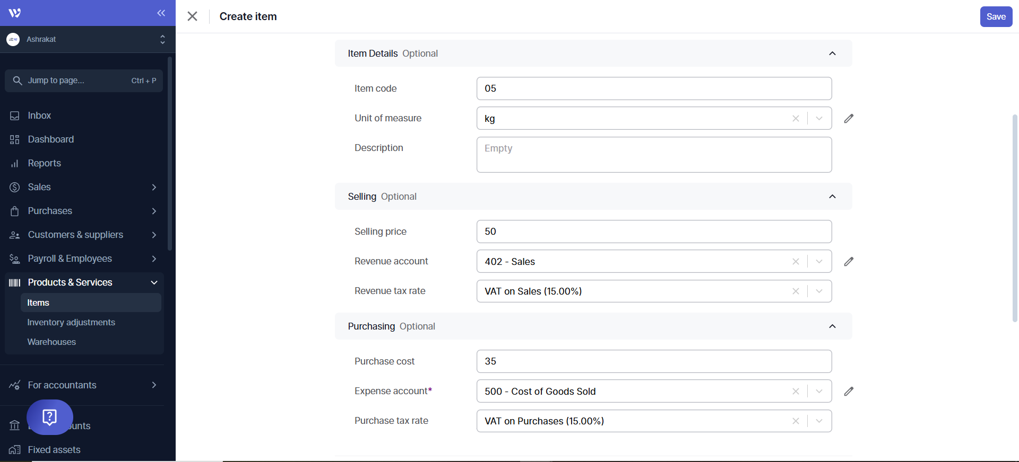Close the Create item form

coord(192,16)
